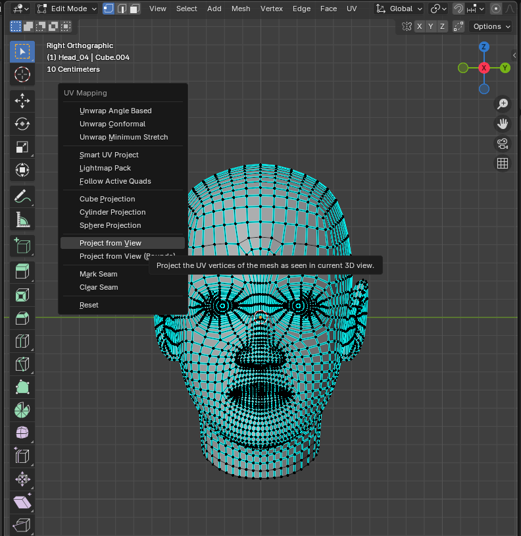
Task: Switch to edge select mode
Action: pyautogui.click(x=122, y=9)
